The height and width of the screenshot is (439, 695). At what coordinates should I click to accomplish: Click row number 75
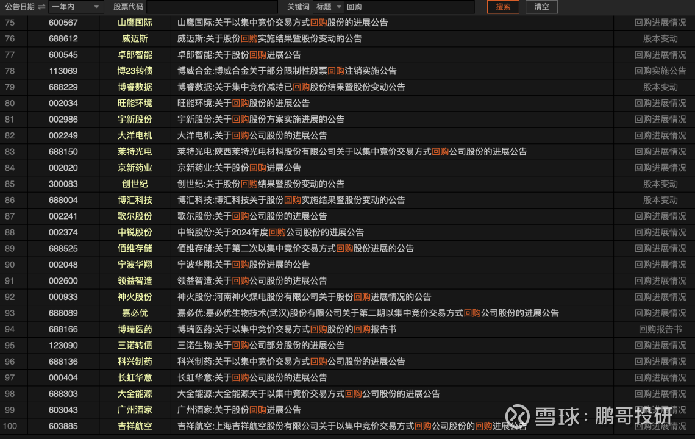[x=10, y=23]
